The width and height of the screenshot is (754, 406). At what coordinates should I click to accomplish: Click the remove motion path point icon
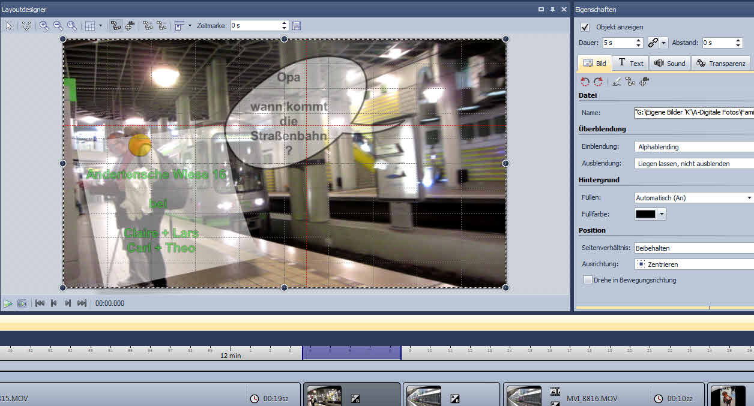[161, 26]
